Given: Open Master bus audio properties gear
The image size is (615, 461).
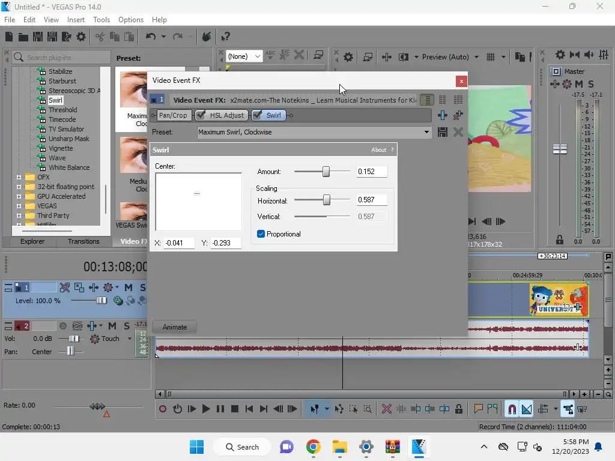Looking at the screenshot, I should 560,55.
